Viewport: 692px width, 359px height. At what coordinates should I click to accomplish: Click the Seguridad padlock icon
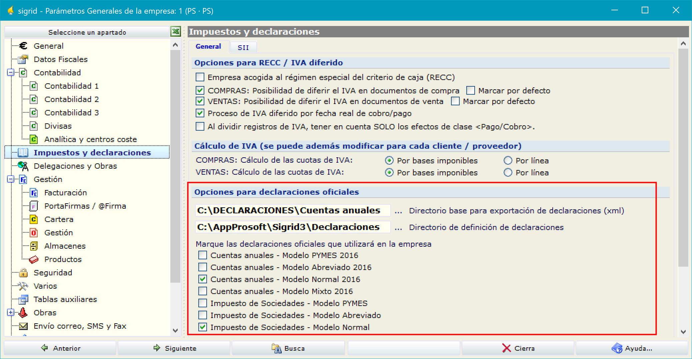pos(23,272)
